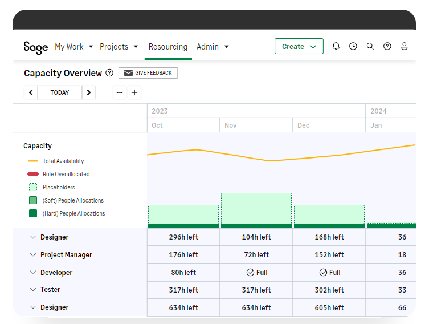Expand the Project Manager row

click(32, 255)
